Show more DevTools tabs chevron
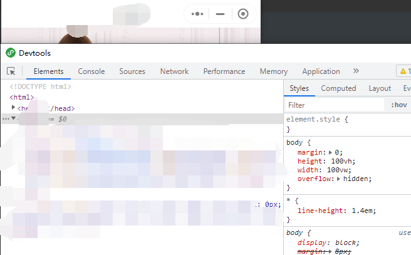Screen dimensions: 411x255 [356, 71]
